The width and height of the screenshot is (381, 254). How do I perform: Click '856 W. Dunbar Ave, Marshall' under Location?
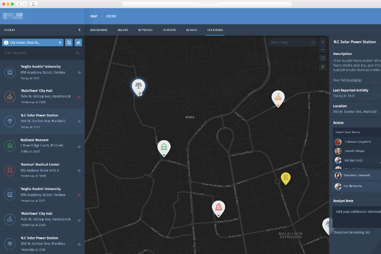[355, 112]
